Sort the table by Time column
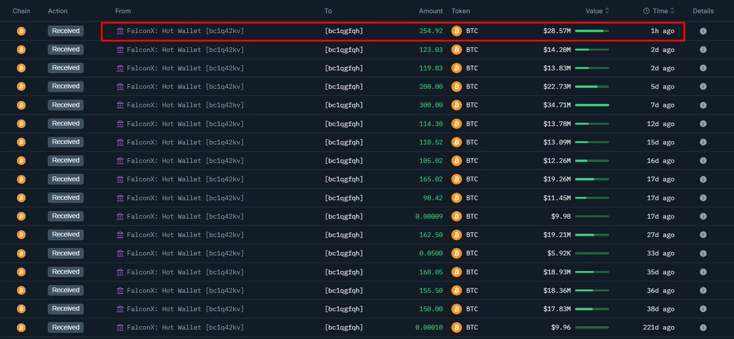734x339 pixels. [x=659, y=11]
